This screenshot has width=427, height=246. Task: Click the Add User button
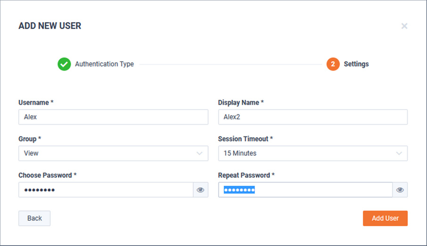click(385, 218)
